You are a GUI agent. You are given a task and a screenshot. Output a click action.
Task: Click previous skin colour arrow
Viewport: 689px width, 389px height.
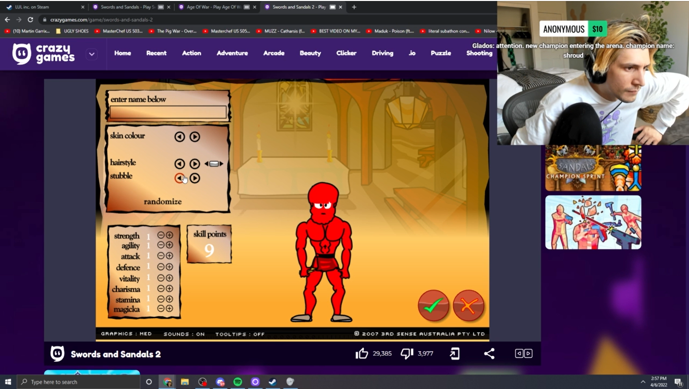[180, 137]
